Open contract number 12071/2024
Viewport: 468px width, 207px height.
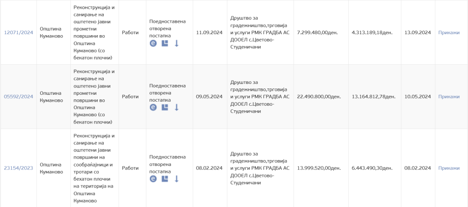tap(19, 32)
